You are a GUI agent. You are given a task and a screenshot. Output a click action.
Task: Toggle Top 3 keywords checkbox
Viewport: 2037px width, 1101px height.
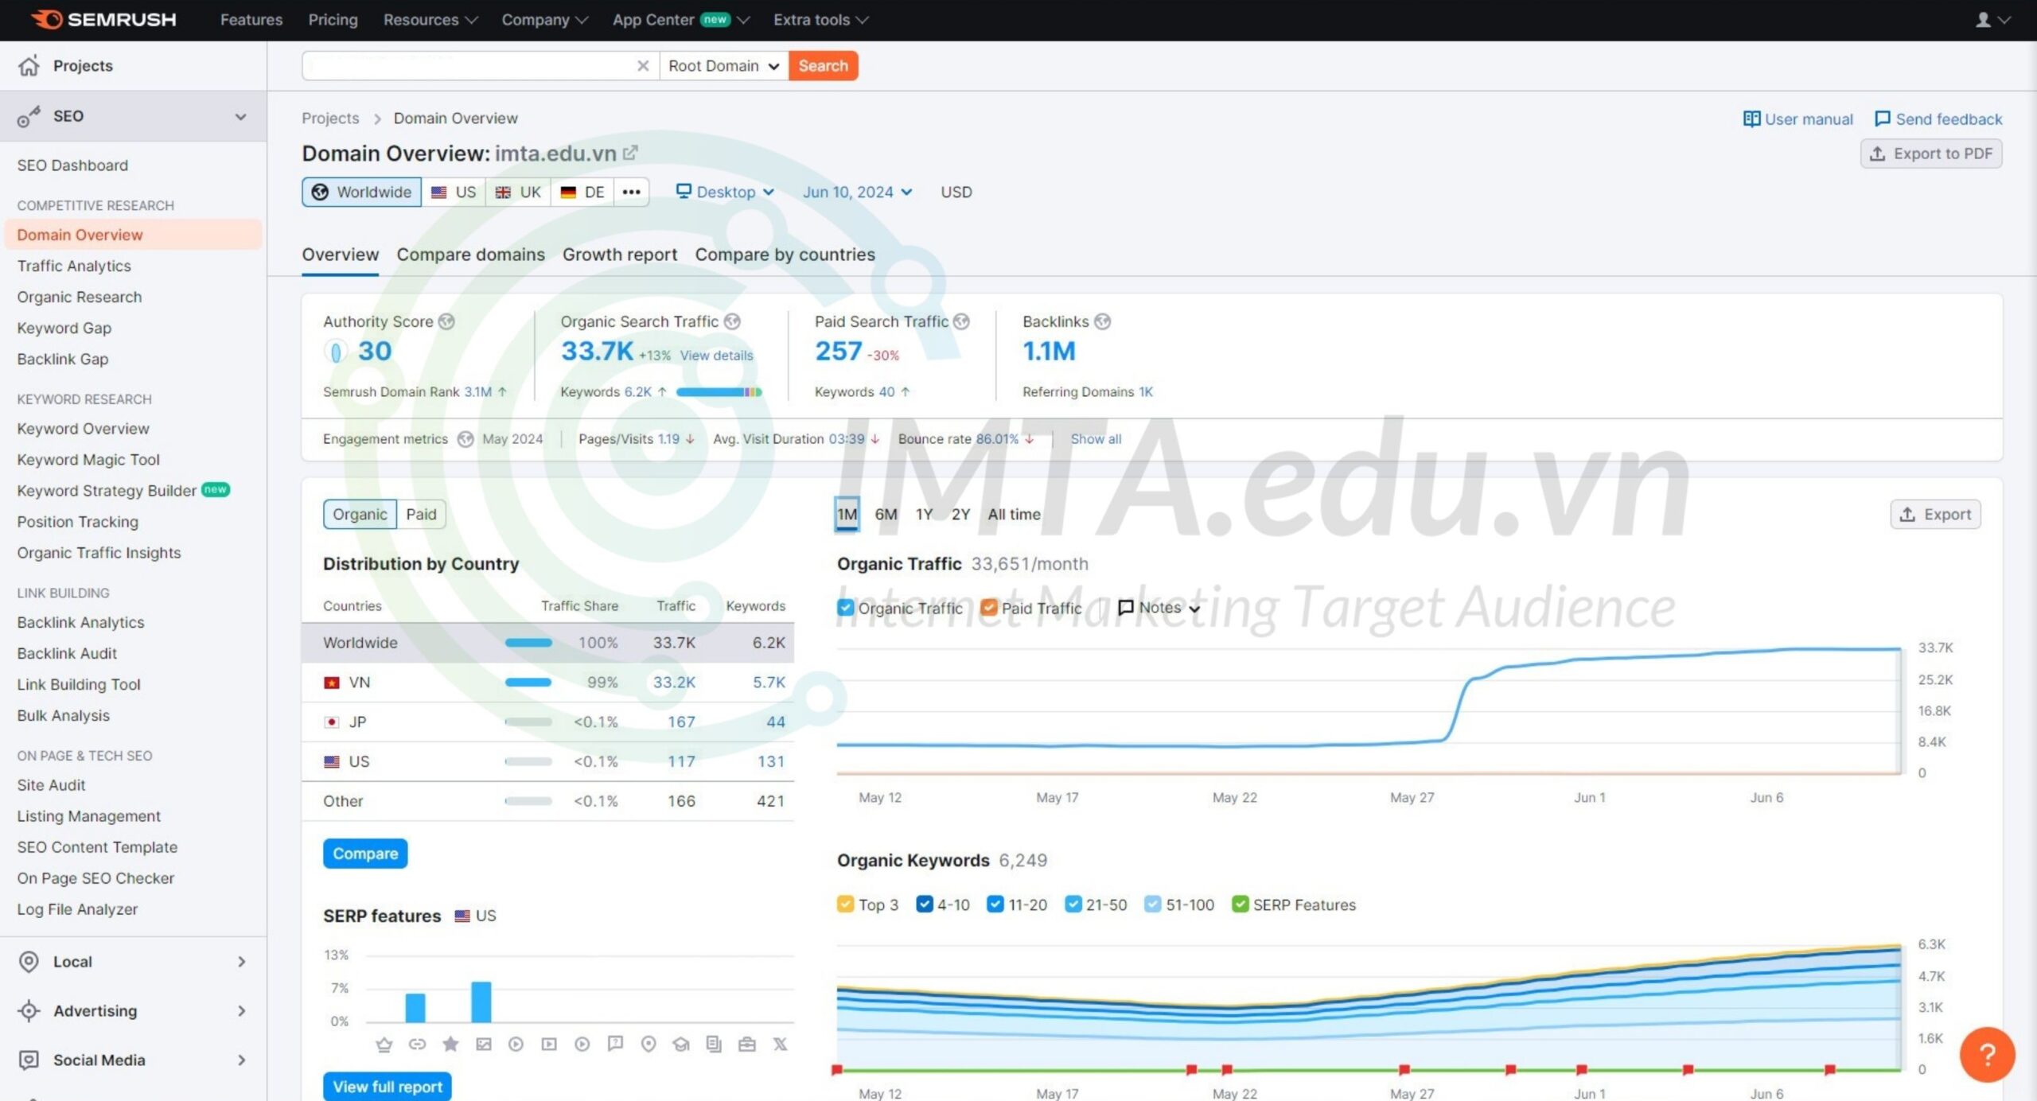pyautogui.click(x=845, y=905)
